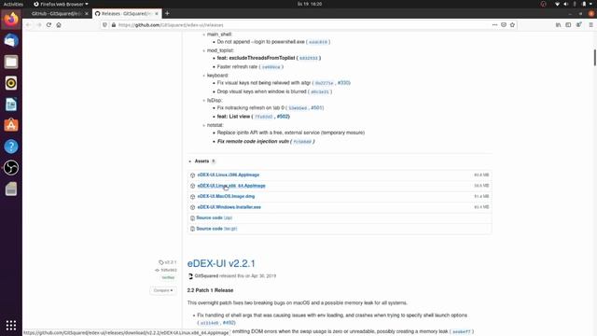Launch Thunderbird mail from the dock
This screenshot has height=336, width=597.
(11, 41)
